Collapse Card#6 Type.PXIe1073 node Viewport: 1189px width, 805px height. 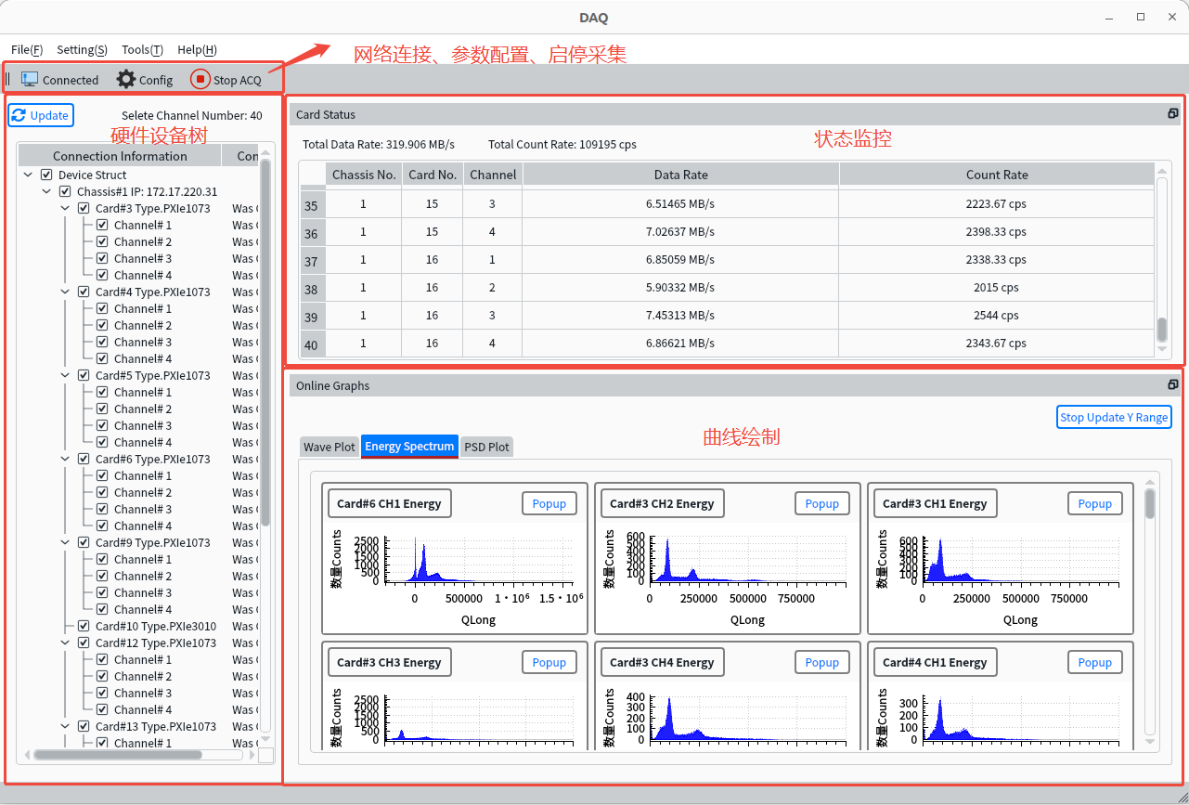65,459
